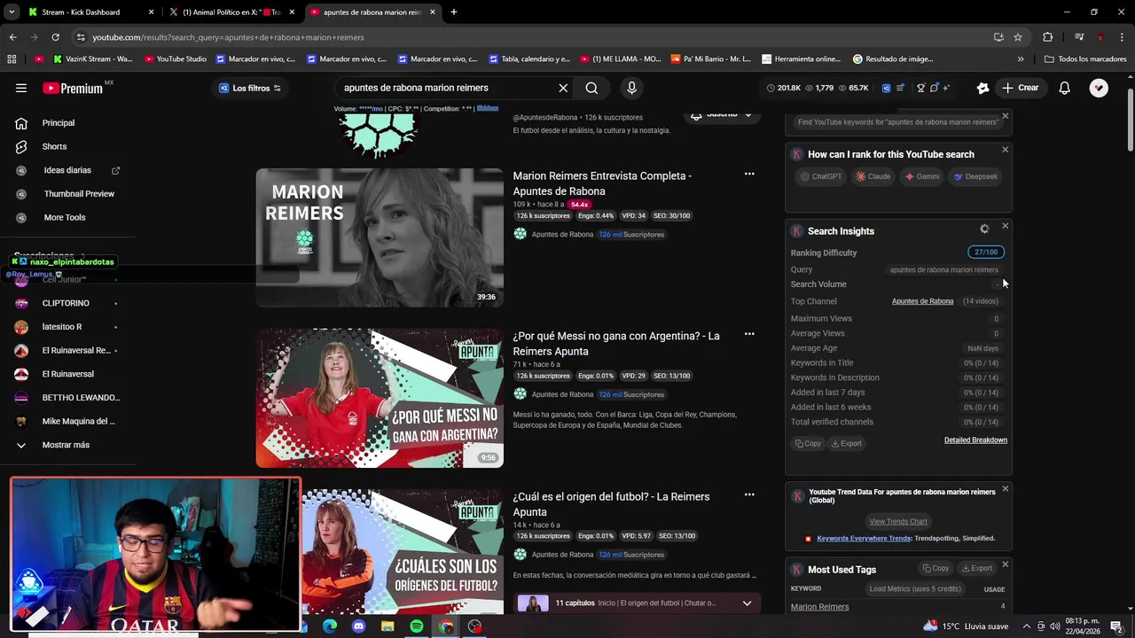
Task: Start voice search with the microphone
Action: tap(631, 88)
